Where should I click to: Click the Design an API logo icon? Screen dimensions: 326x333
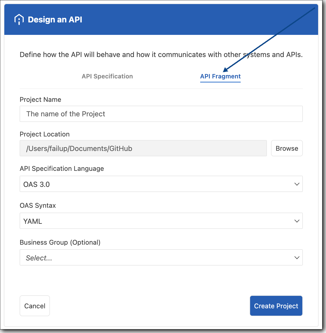click(19, 19)
